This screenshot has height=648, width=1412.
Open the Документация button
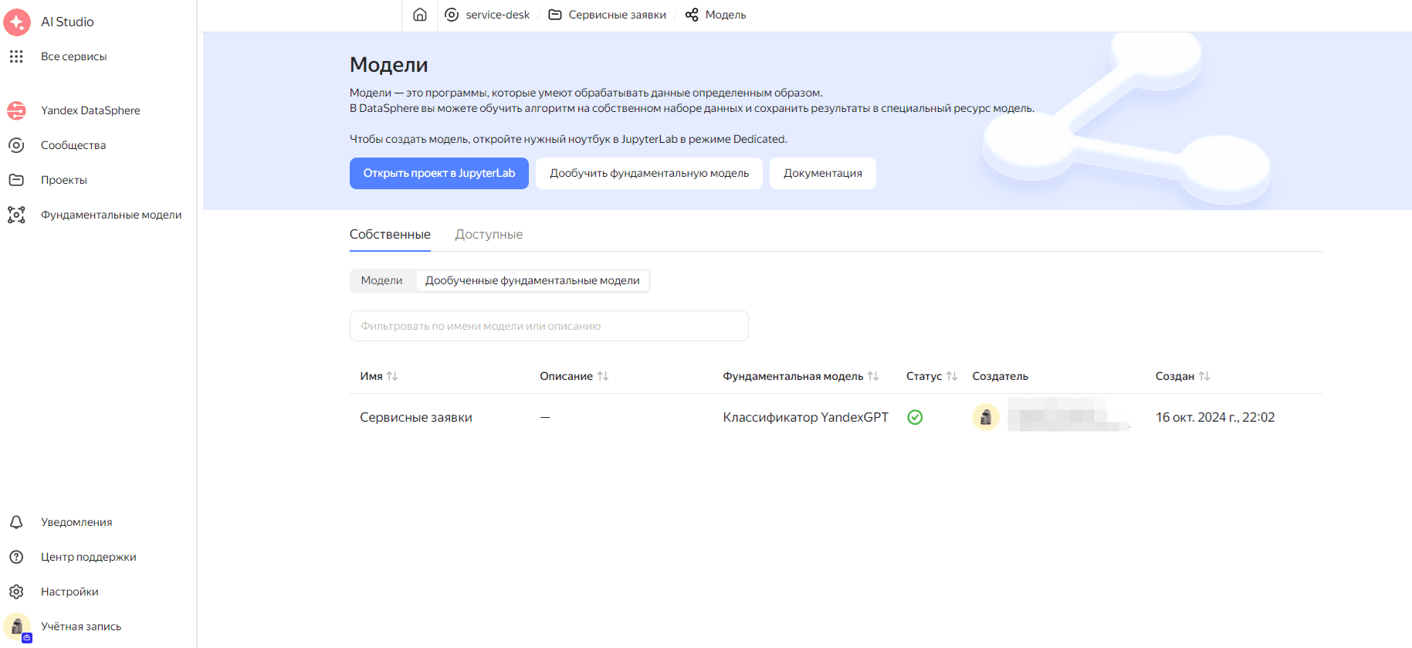coord(823,173)
